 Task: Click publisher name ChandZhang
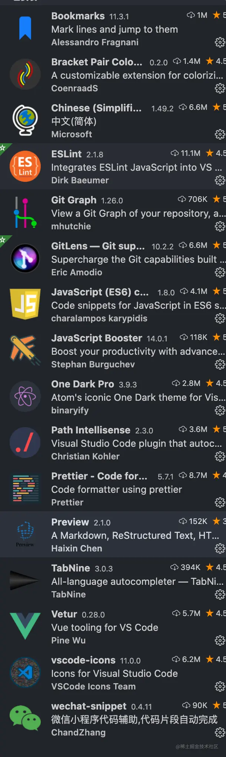(x=78, y=733)
